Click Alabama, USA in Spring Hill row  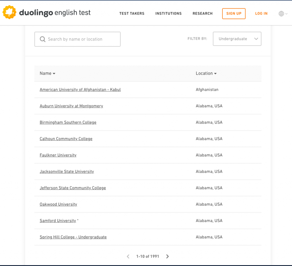(x=209, y=237)
